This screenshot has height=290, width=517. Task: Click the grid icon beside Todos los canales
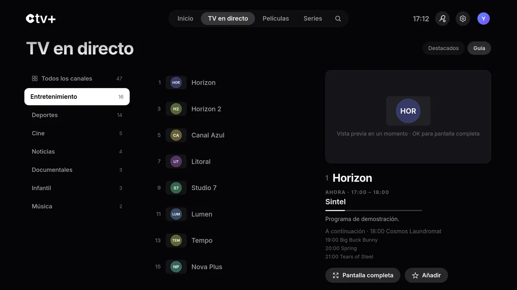click(x=35, y=79)
